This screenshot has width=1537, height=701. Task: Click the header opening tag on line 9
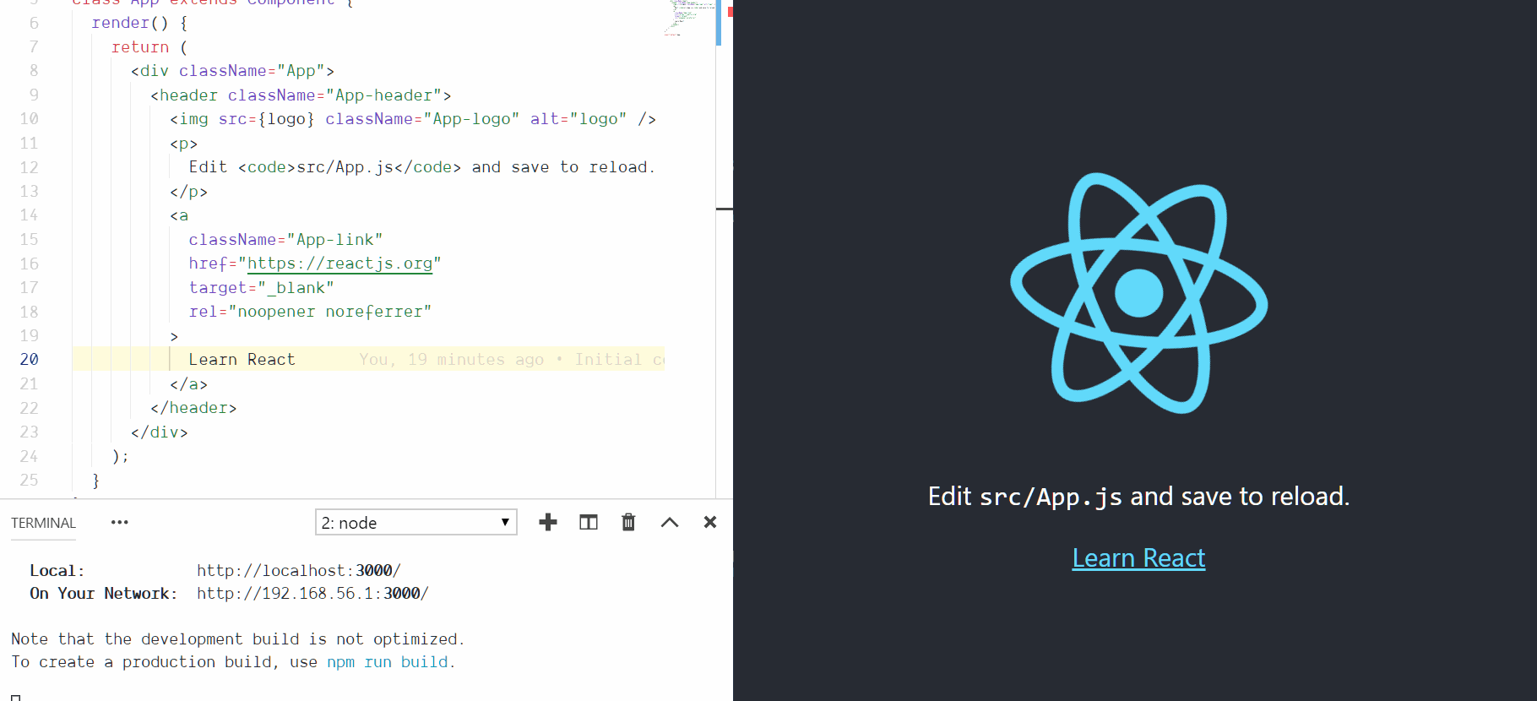coord(301,95)
